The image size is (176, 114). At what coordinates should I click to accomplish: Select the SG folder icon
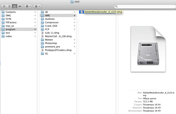coord(42,54)
